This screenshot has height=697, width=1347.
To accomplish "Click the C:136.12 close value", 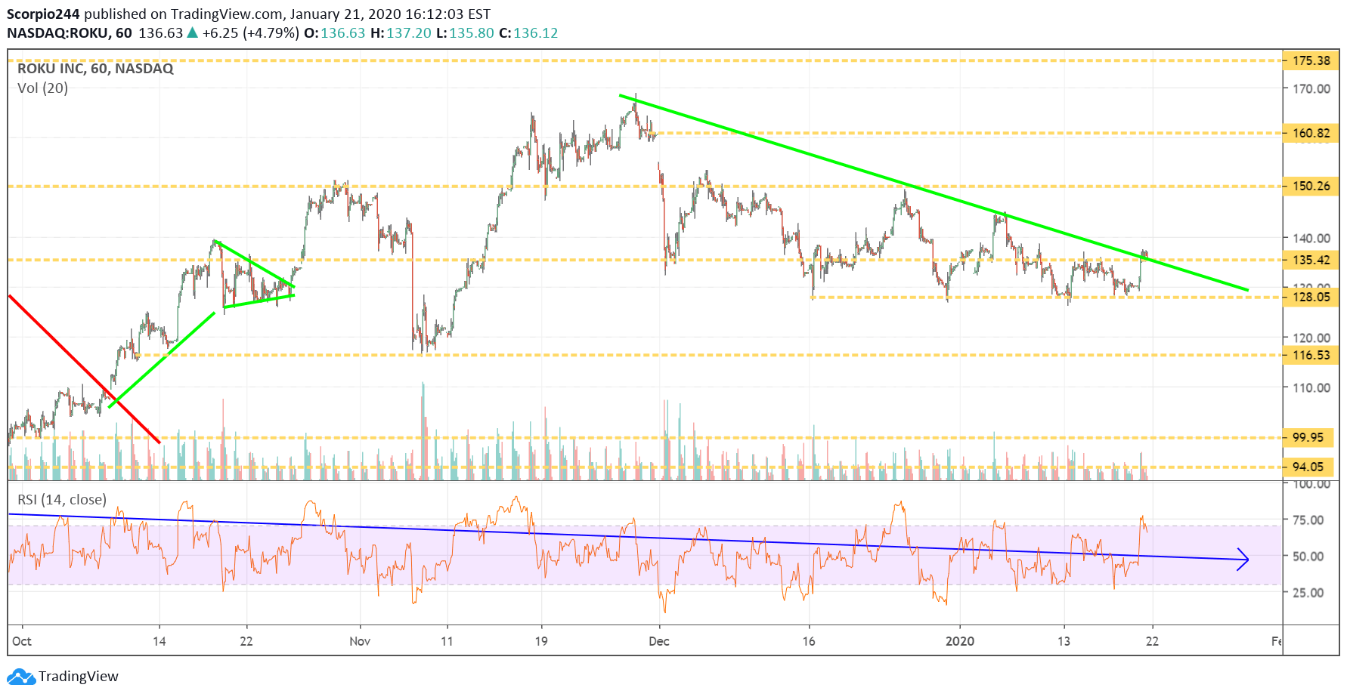I will pyautogui.click(x=528, y=33).
